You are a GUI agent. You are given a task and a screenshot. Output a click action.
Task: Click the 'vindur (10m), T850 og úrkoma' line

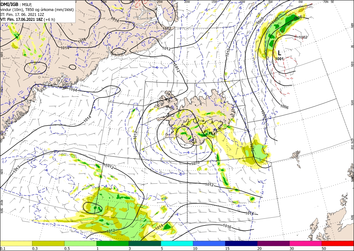[x=37, y=10]
